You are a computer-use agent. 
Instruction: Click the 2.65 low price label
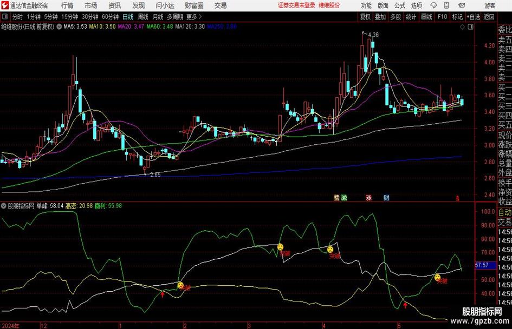155,175
